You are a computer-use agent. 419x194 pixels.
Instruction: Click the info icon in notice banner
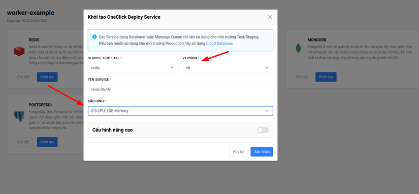[94, 37]
